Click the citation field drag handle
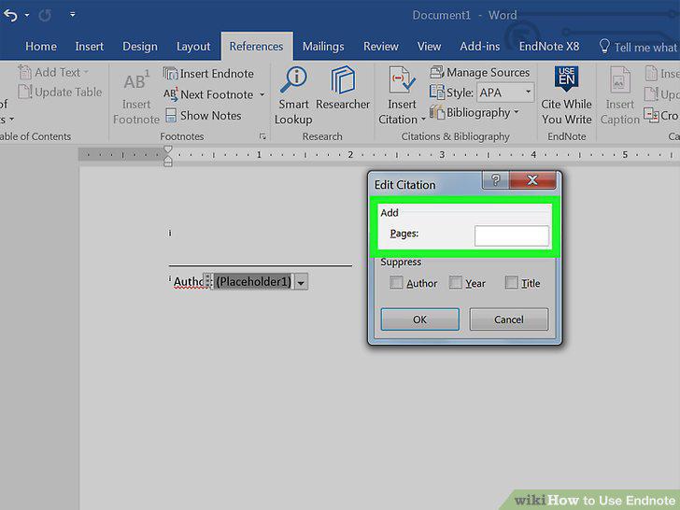The image size is (680, 510). (207, 281)
